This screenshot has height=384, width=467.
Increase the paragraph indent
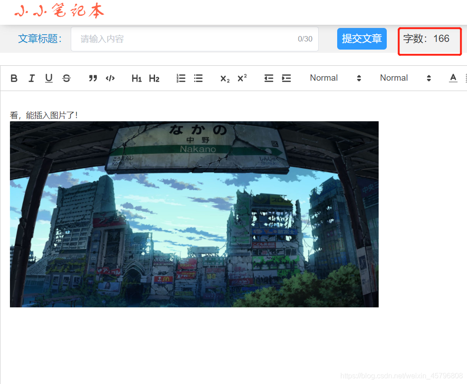(286, 78)
